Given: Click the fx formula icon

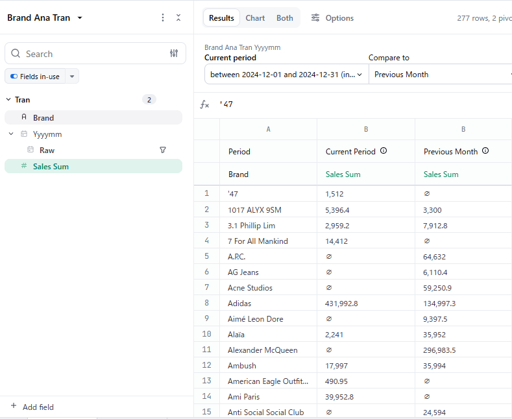Looking at the screenshot, I should 204,104.
